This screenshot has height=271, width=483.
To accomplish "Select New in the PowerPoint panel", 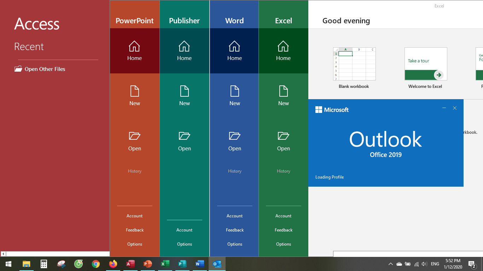I will pyautogui.click(x=134, y=96).
